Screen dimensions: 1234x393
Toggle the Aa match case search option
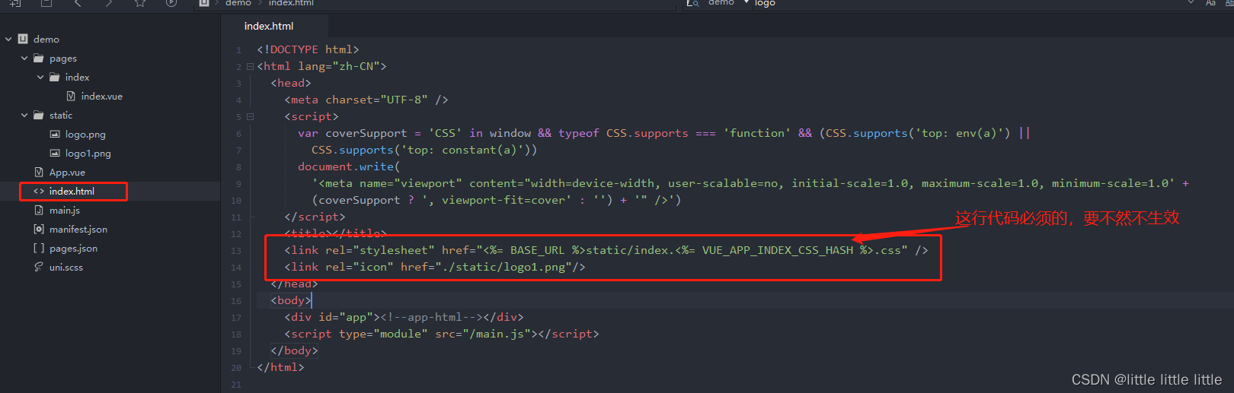click(x=1210, y=3)
